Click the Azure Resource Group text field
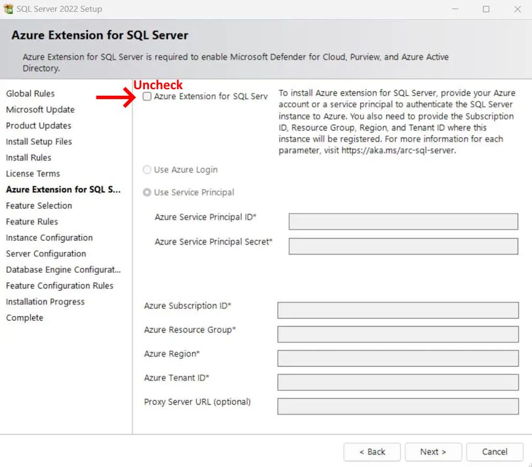 (x=398, y=335)
